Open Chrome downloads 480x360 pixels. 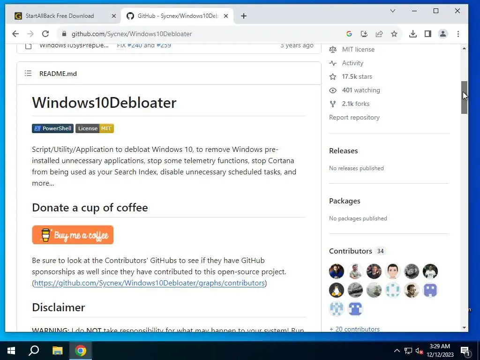click(x=412, y=34)
